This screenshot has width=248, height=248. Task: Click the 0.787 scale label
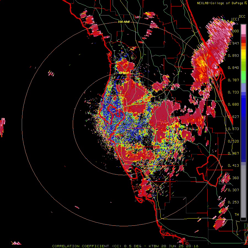click(233, 80)
